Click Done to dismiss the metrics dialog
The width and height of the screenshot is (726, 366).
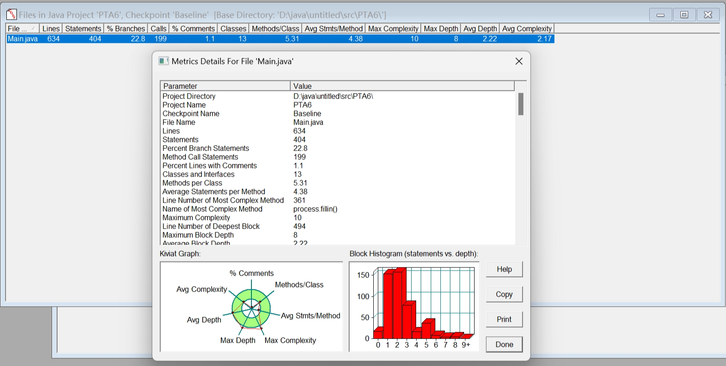504,345
